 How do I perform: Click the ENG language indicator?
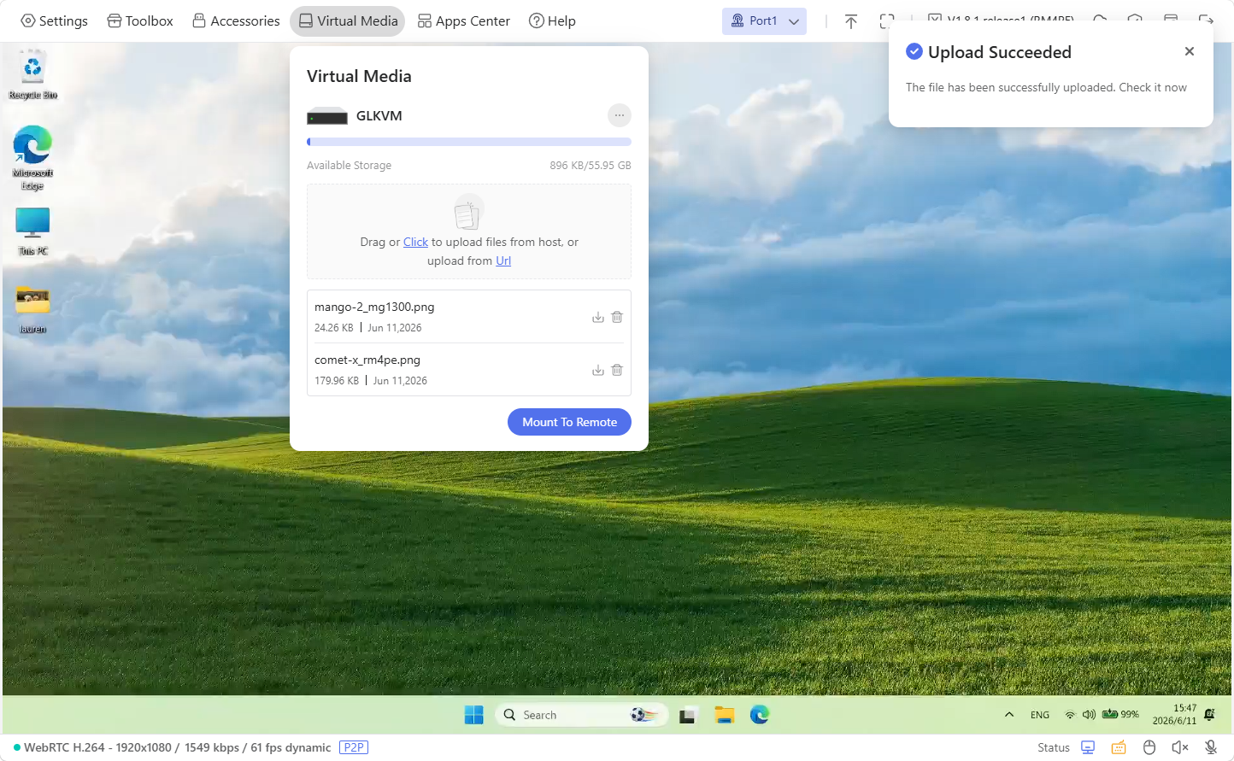coord(1040,715)
